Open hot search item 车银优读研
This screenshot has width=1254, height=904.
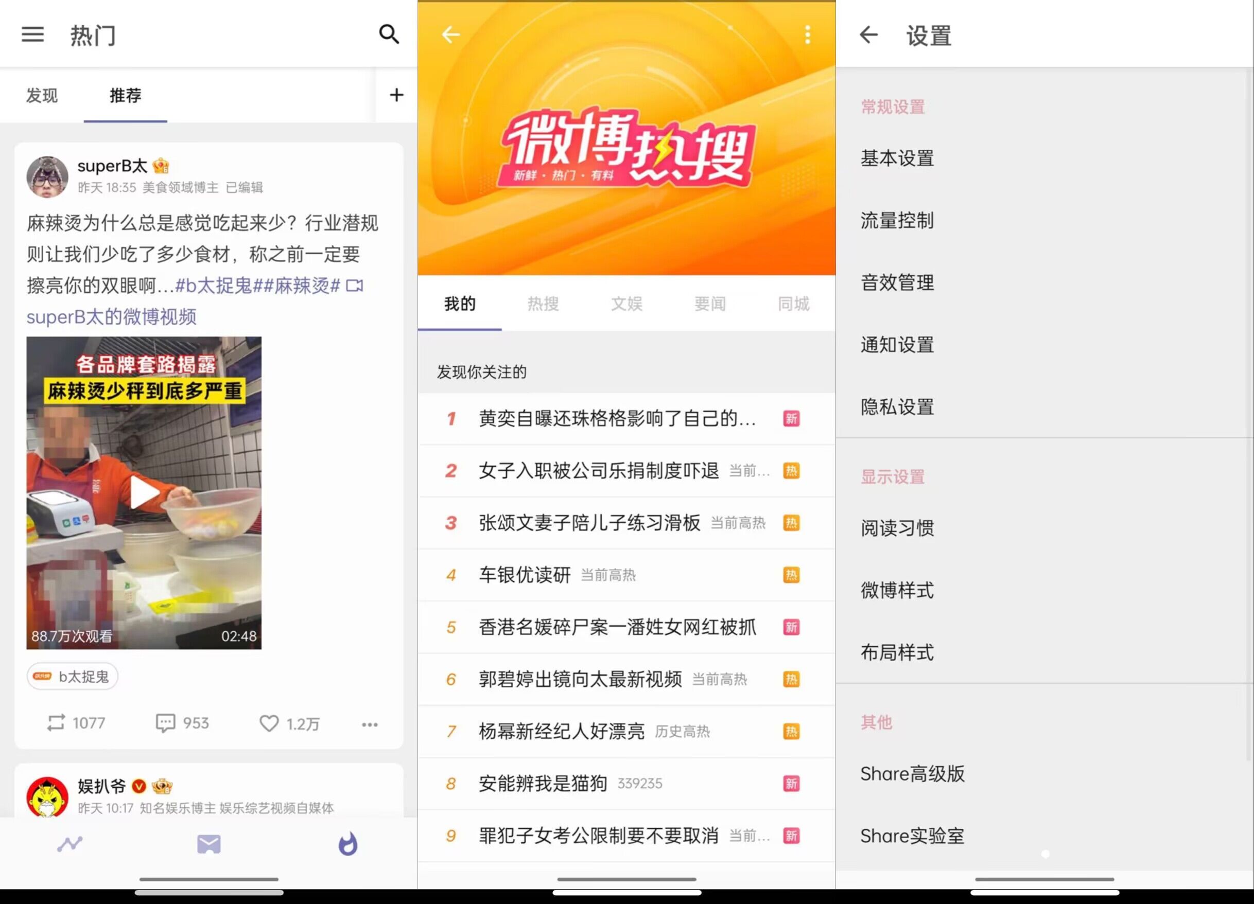(525, 575)
